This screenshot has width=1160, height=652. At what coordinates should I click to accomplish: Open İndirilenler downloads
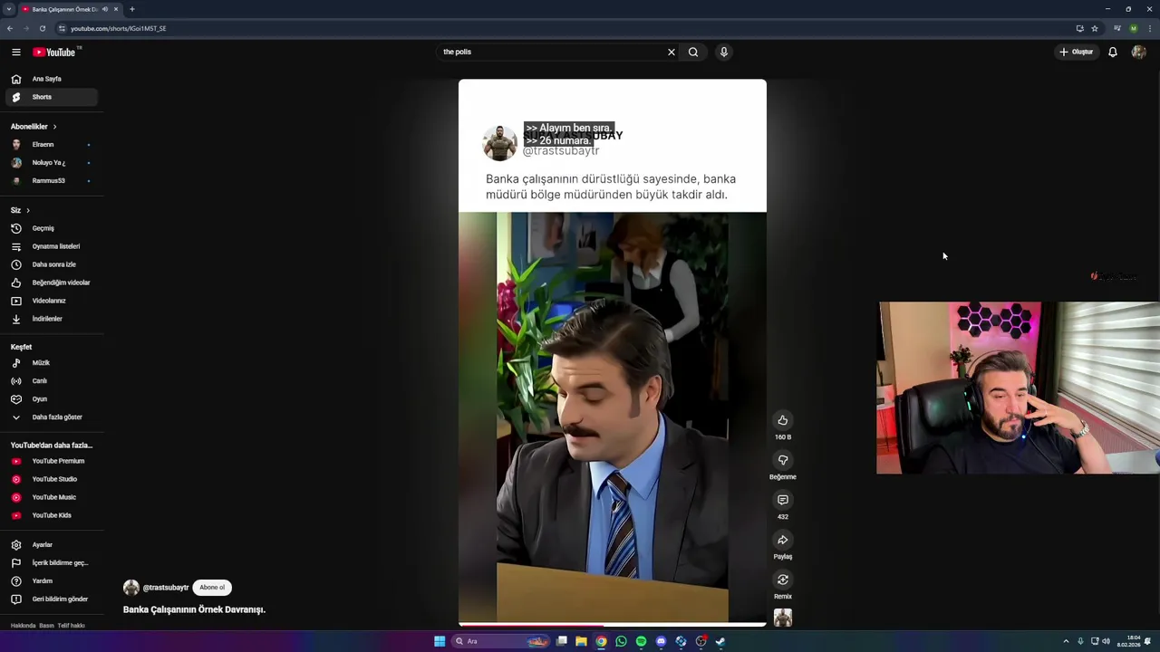click(51, 319)
